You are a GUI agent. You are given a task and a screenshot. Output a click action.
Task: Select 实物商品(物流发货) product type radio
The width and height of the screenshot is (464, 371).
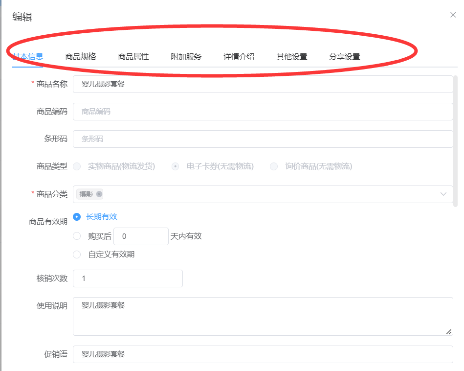(77, 166)
